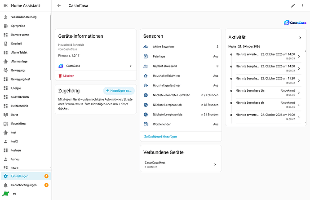Screen dimensions: 310x200
Task: Click the back arrow next to CastnCasa
Action: tap(59, 6)
